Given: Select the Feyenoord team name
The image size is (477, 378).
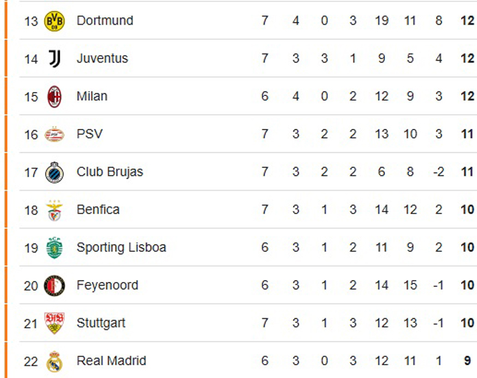Looking at the screenshot, I should (x=107, y=285).
